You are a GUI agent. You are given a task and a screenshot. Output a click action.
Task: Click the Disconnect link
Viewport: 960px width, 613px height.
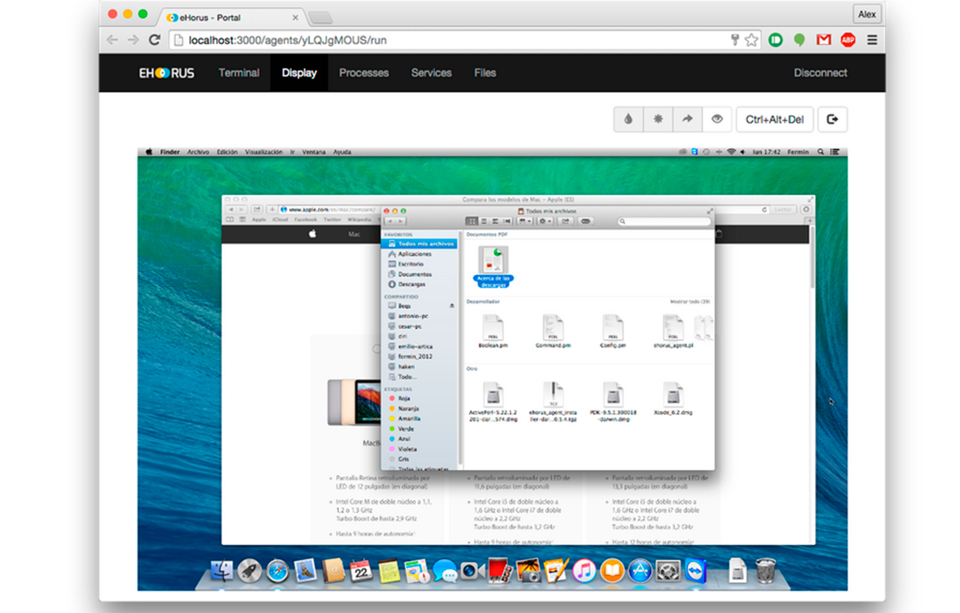tap(821, 73)
